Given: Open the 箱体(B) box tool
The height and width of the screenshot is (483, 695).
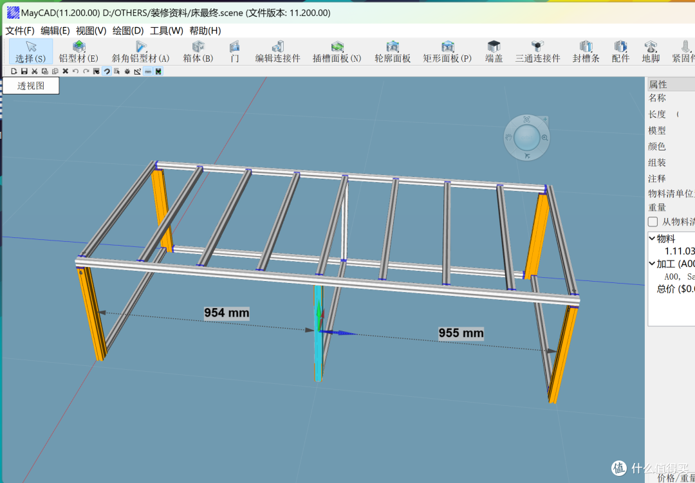Looking at the screenshot, I should click(198, 51).
